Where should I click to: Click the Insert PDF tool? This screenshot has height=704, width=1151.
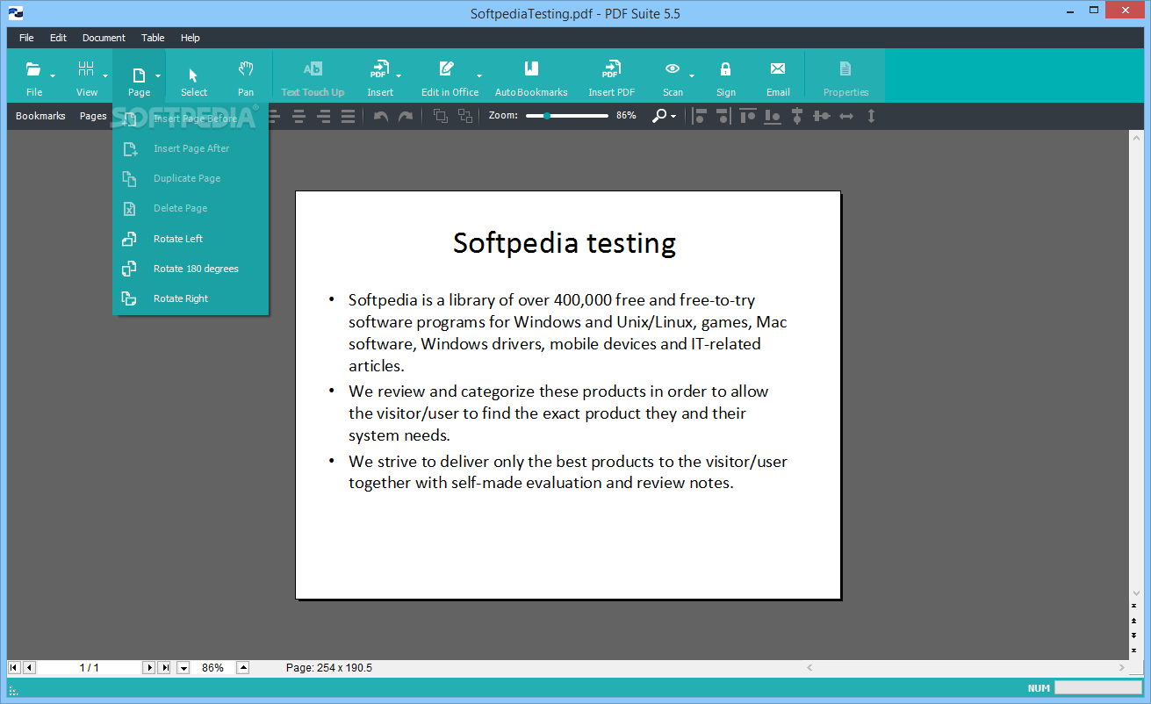point(611,77)
